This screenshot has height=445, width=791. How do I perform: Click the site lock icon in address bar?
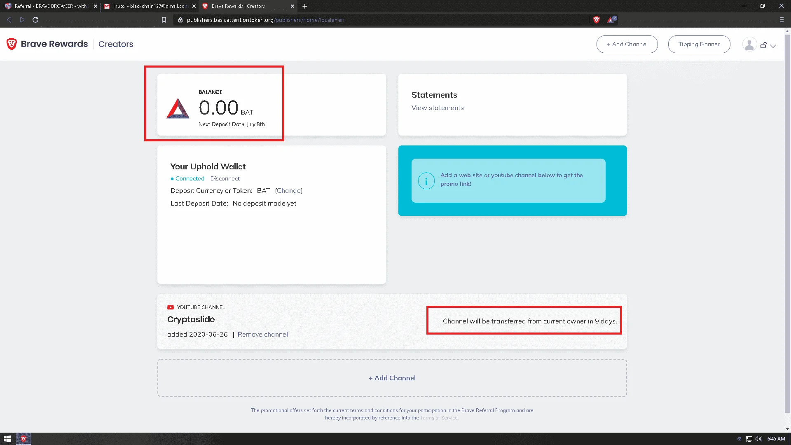tap(180, 20)
